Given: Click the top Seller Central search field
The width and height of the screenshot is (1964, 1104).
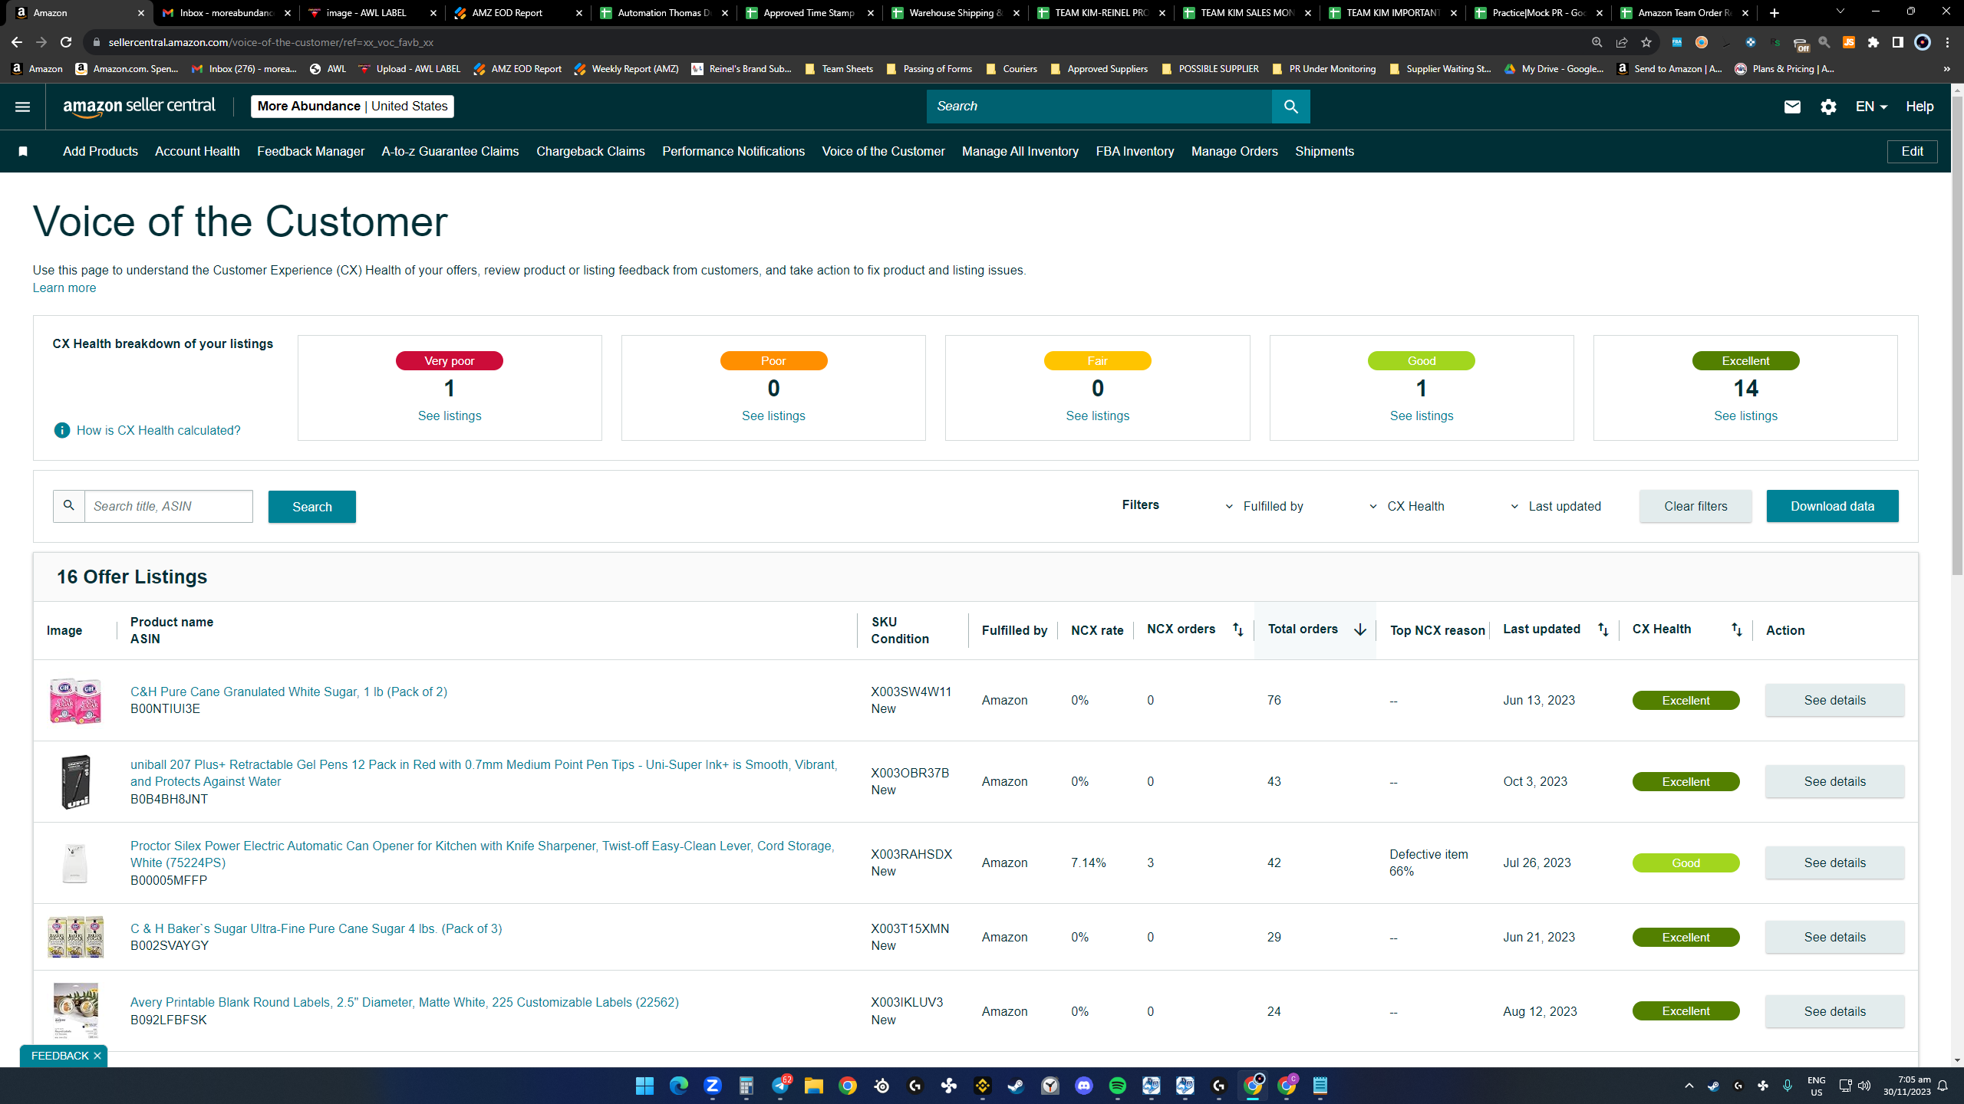Looking at the screenshot, I should (x=1099, y=107).
